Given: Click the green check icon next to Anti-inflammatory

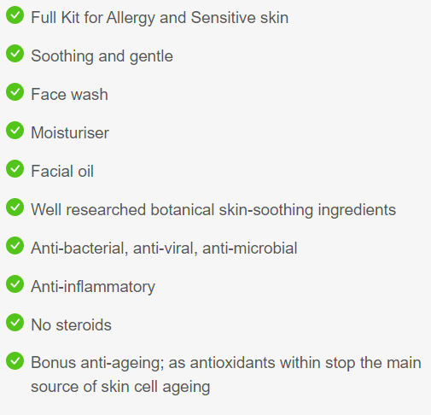Looking at the screenshot, I should click(x=15, y=283).
